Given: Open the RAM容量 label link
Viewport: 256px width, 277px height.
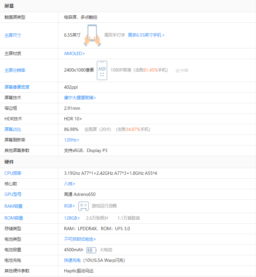Looking at the screenshot, I should pos(13,206).
